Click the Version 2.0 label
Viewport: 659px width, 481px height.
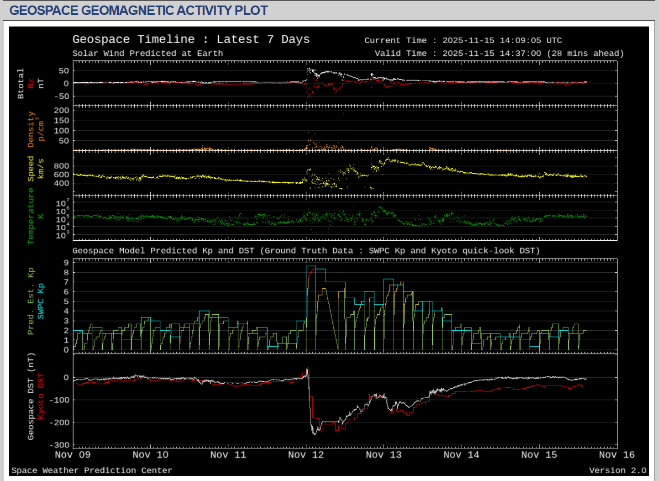click(618, 471)
